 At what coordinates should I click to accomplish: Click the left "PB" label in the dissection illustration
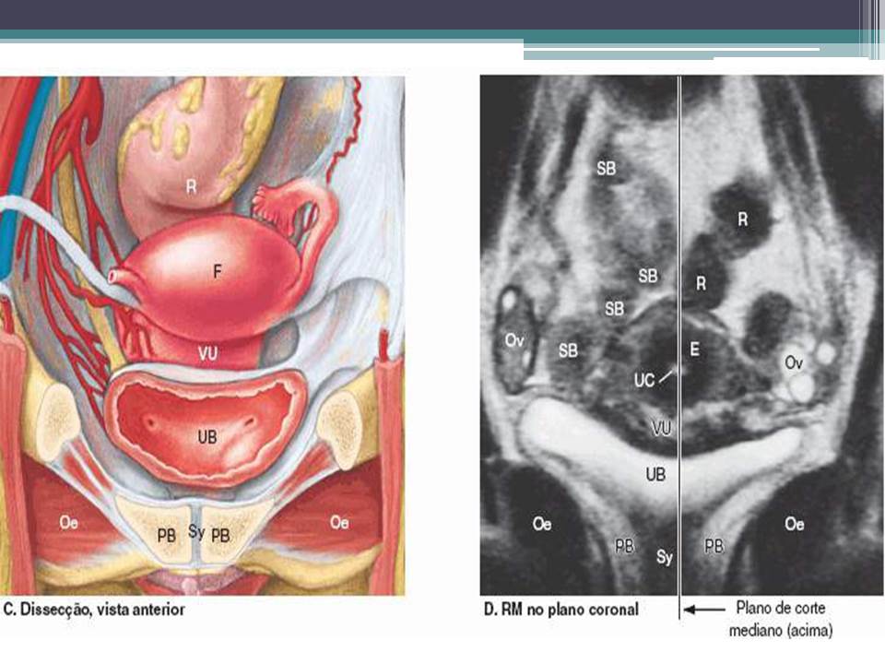click(x=167, y=535)
